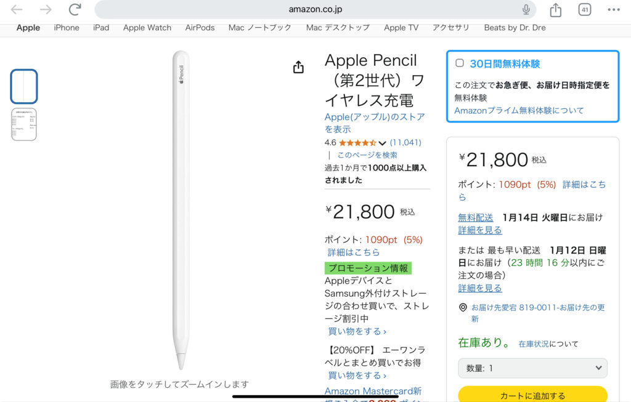
Task: Open 詳細はこちら in the buy box points line
Action: (532, 191)
